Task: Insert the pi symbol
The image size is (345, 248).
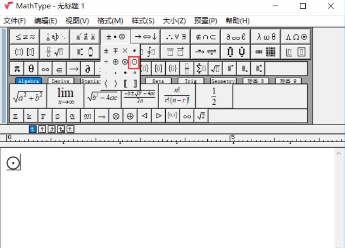Action: tap(17, 69)
